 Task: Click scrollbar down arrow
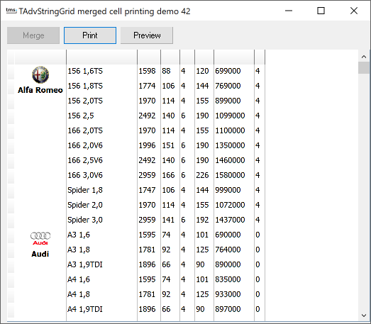(x=364, y=315)
